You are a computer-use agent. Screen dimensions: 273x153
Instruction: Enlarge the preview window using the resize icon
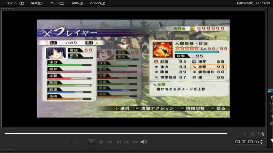tap(261, 134)
